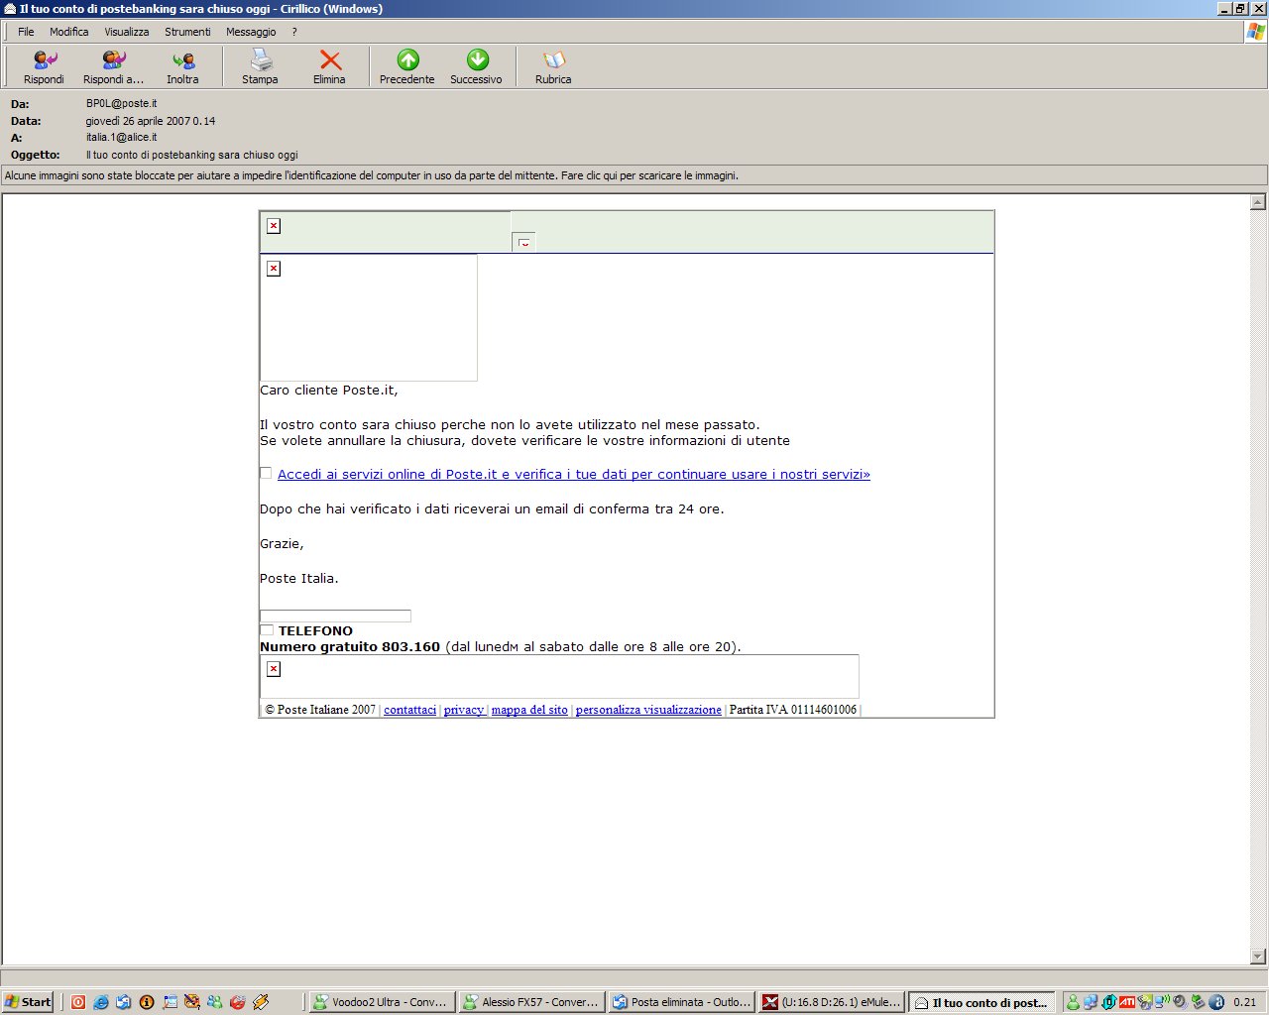Switch to eMule taskbar button
Screen dimensions: 1269x1015
click(x=831, y=1002)
